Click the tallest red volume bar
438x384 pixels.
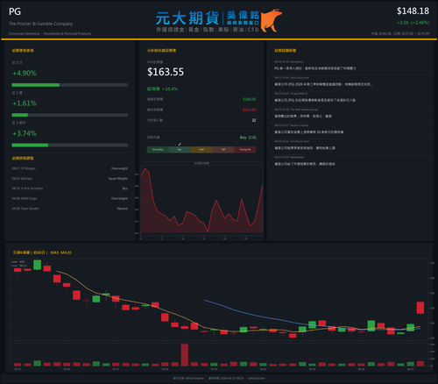(185, 355)
